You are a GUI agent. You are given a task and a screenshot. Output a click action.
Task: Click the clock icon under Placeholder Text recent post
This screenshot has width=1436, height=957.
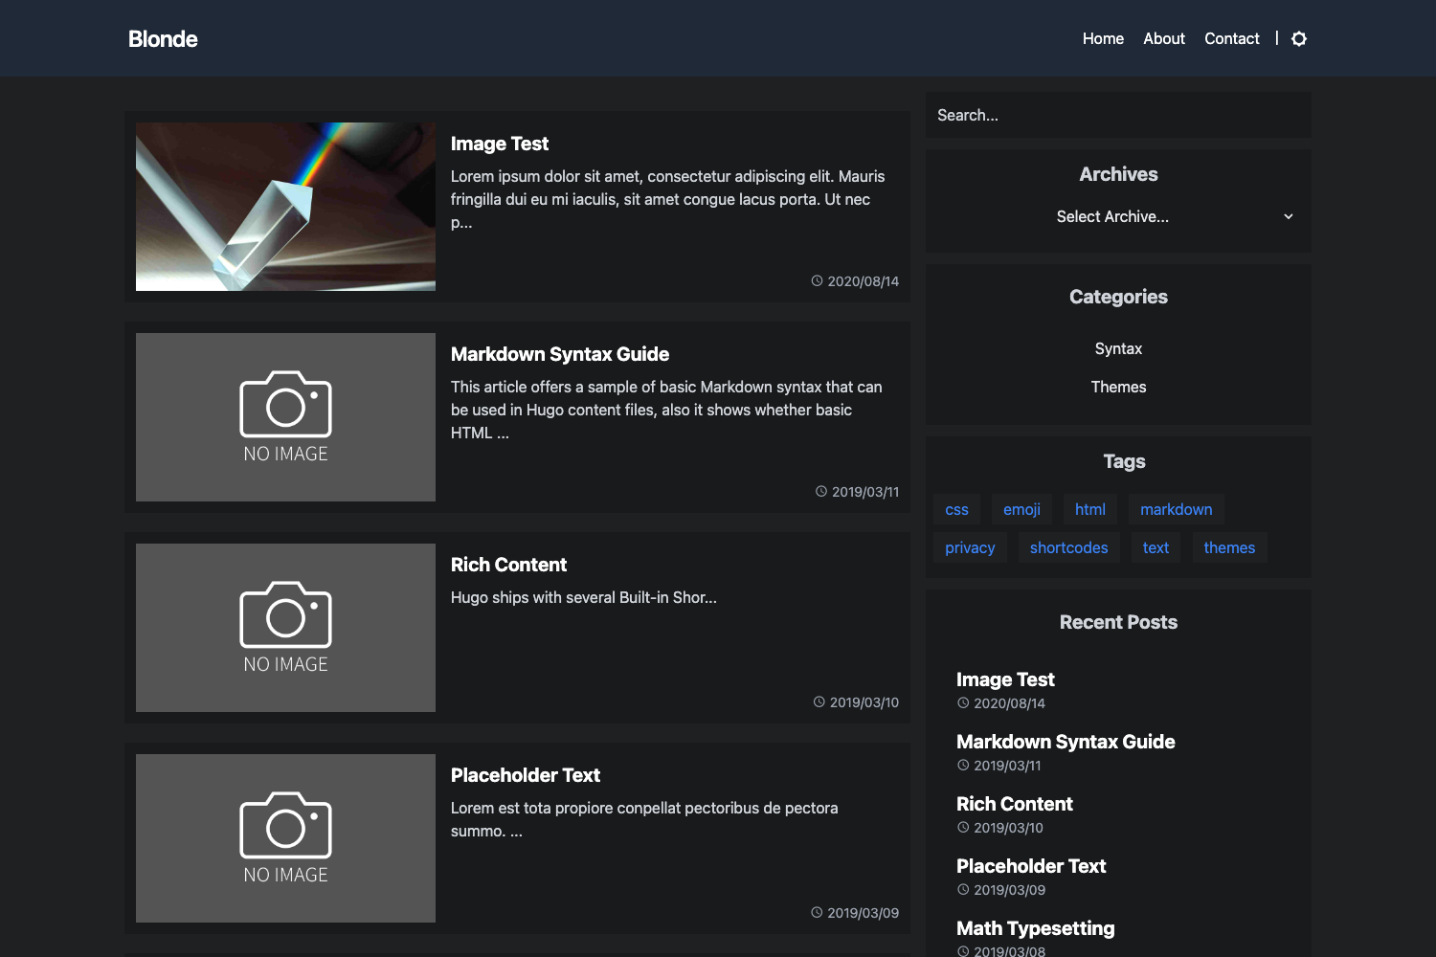point(962,889)
